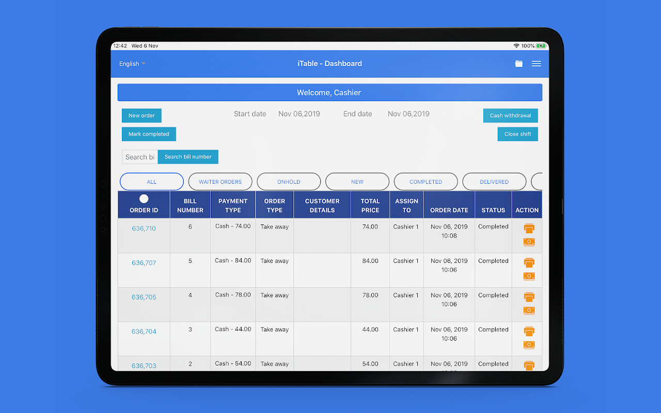Open order link 636,707

tap(144, 263)
